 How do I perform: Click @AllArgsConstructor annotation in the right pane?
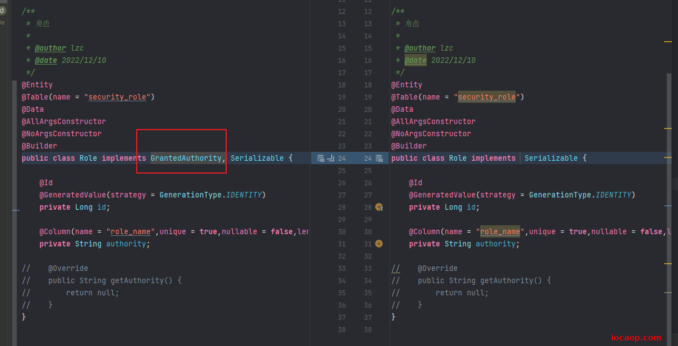[433, 122]
